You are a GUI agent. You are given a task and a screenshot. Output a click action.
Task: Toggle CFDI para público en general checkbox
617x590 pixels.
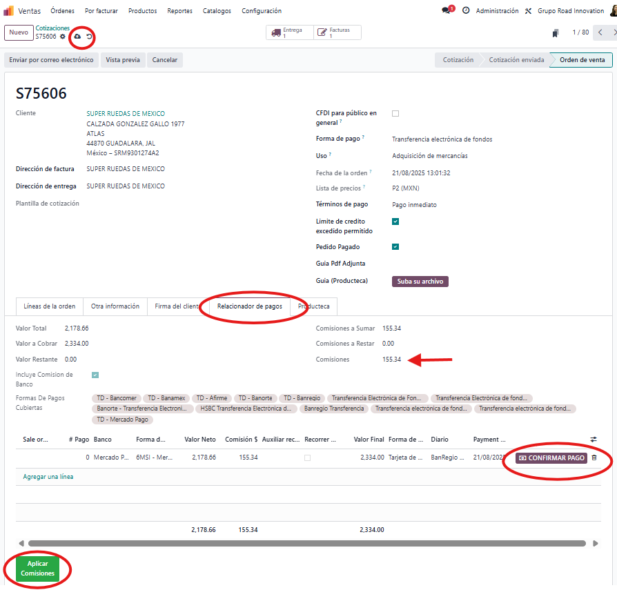click(395, 113)
